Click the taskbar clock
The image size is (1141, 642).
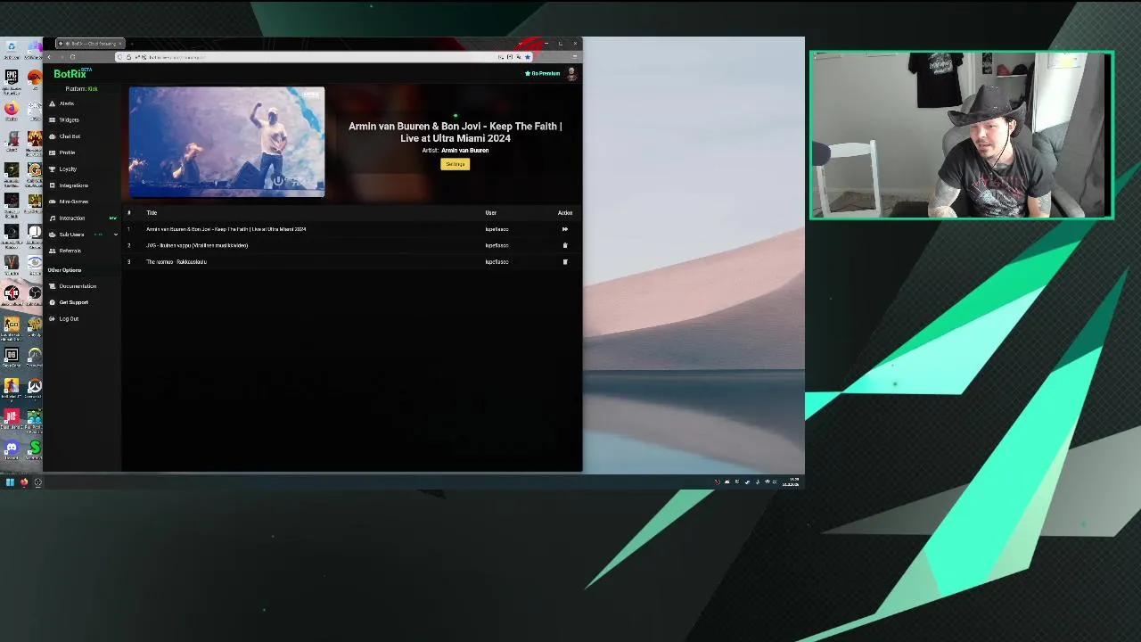(x=792, y=482)
